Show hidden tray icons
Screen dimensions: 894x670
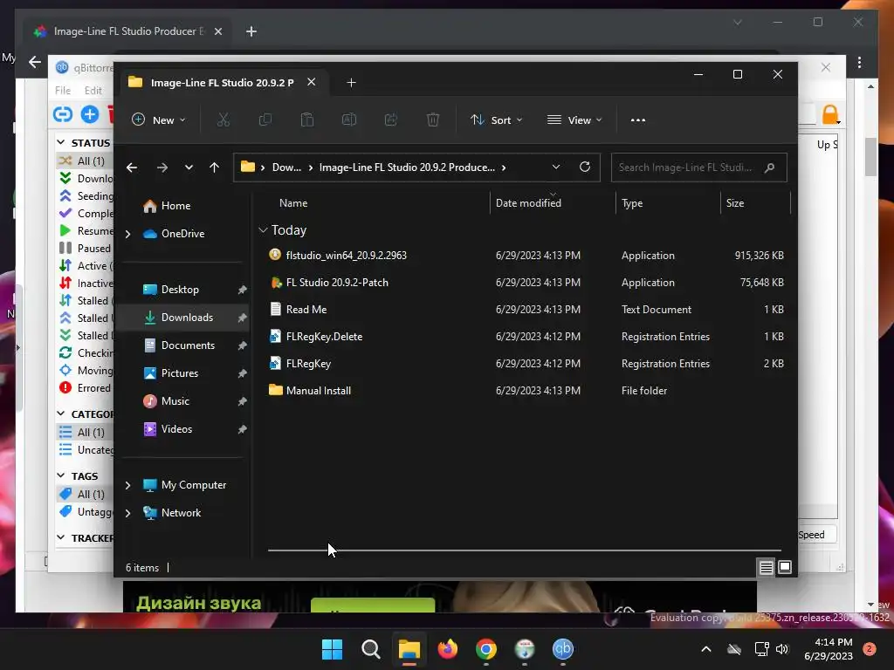pos(705,649)
